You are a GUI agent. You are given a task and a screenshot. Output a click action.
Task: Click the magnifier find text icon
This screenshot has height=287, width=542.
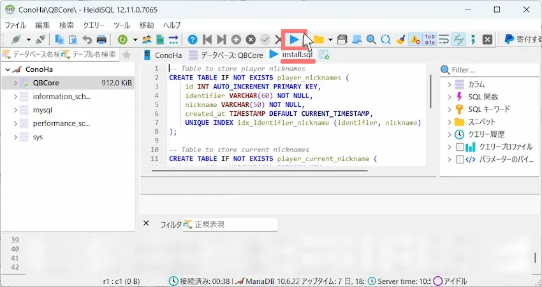click(371, 39)
